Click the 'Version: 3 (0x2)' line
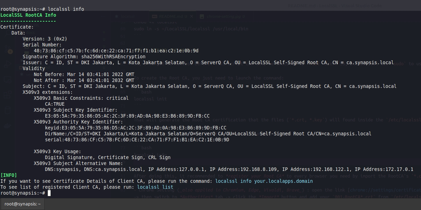Viewport: 421px width, 210px height. [x=45, y=39]
